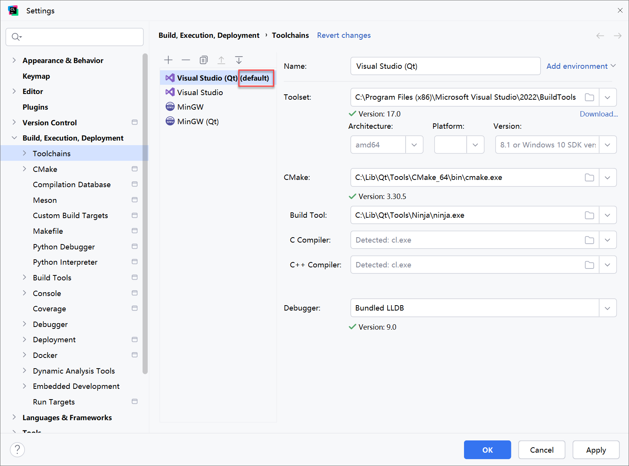Expand Appearance & Behavior section
629x466 pixels.
[x=14, y=60]
